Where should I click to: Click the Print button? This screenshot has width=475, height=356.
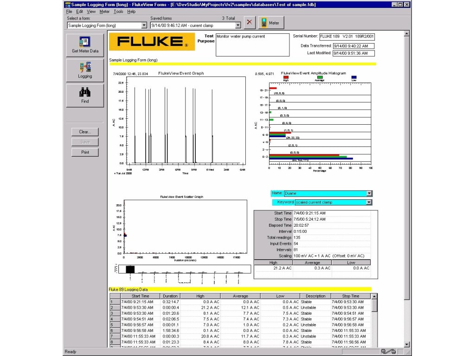[85, 152]
